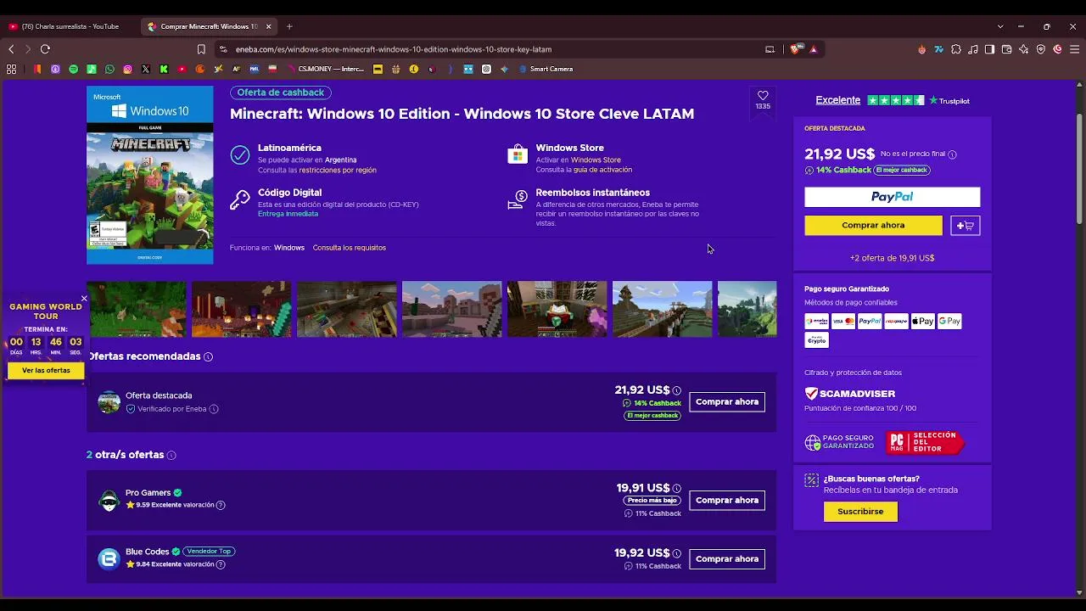Bookmark this page with the bookmark icon
The image size is (1086, 611).
(201, 49)
